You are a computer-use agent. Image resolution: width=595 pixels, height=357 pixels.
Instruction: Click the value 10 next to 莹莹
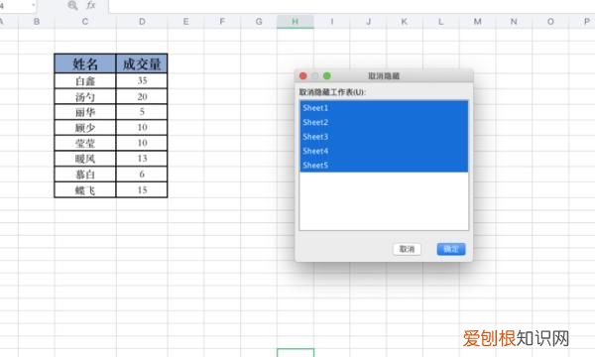(x=142, y=144)
